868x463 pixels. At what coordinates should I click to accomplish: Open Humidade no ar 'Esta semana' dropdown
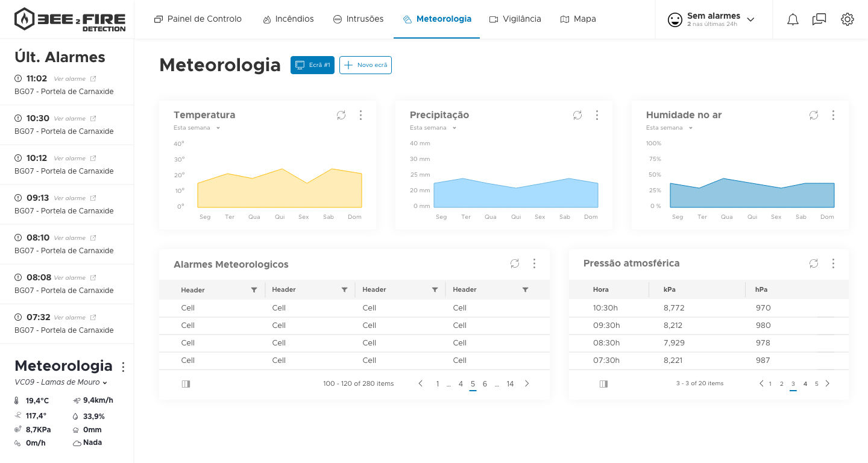[x=669, y=128]
